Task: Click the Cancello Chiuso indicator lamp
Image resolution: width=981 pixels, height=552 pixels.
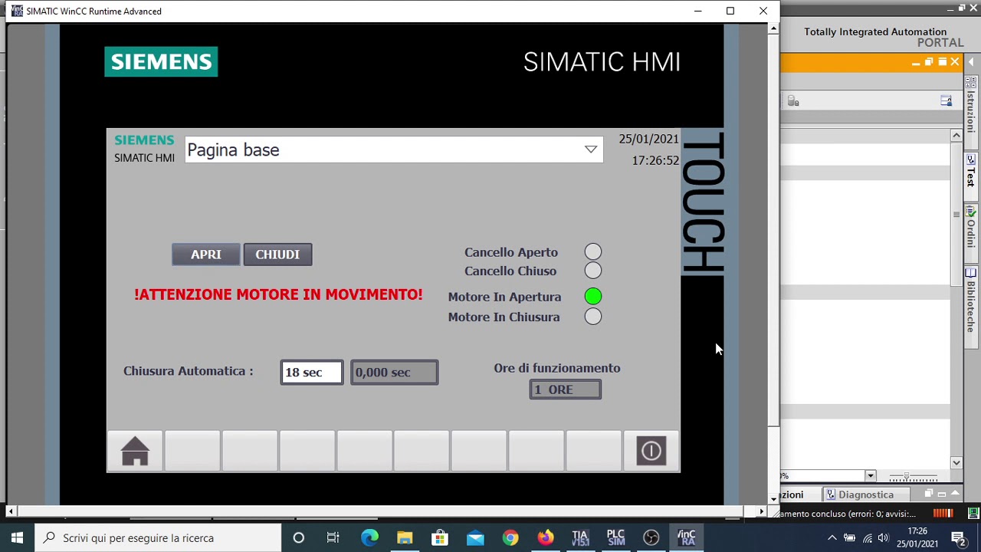Action: click(x=593, y=271)
